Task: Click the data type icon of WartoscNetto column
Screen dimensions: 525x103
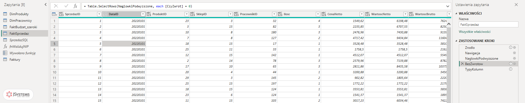Action: 367,14
